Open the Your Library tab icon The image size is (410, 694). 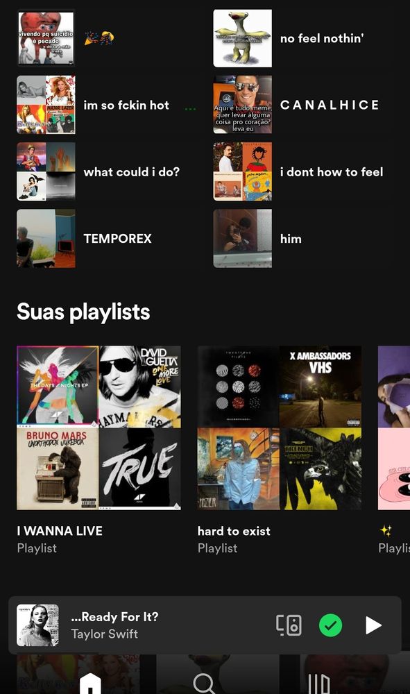click(319, 684)
